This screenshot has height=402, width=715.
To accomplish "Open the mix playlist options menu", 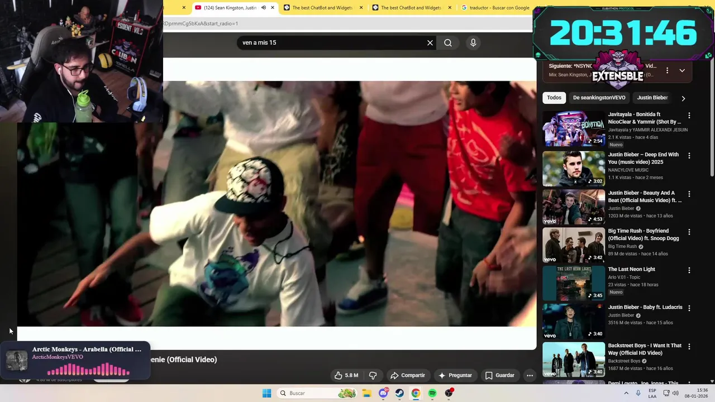I will [x=667, y=71].
